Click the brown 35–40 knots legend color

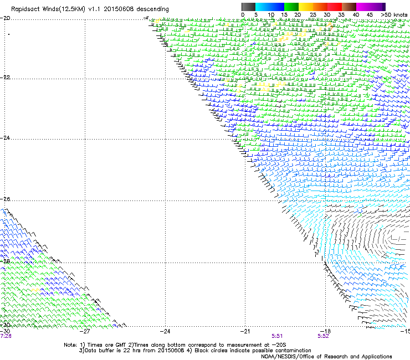coord(349,7)
